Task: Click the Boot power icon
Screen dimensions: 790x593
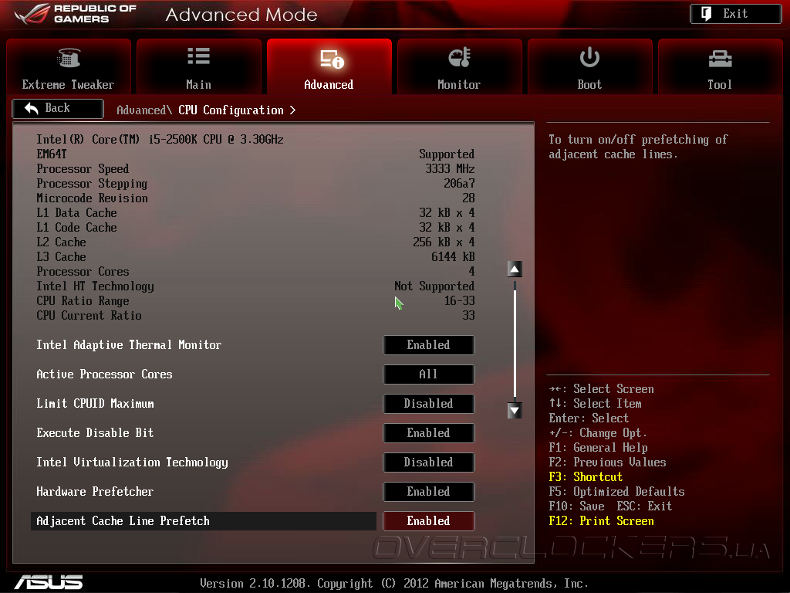Action: click(x=589, y=57)
